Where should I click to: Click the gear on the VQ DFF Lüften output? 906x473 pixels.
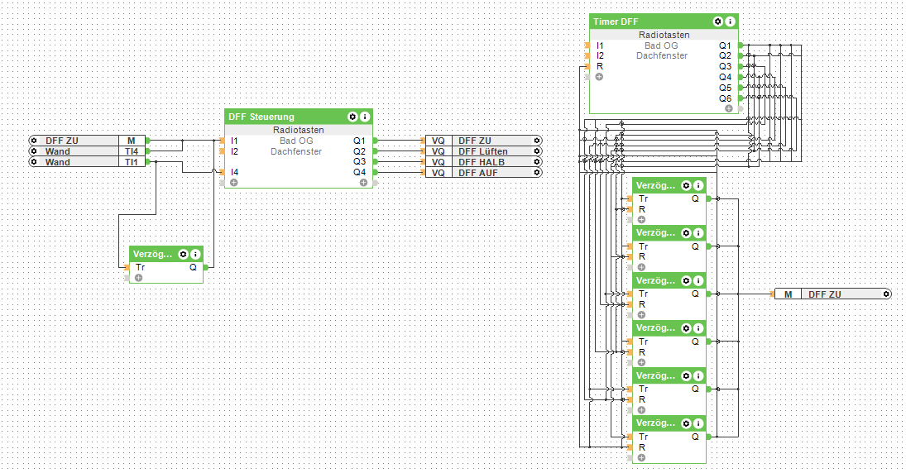coord(537,151)
